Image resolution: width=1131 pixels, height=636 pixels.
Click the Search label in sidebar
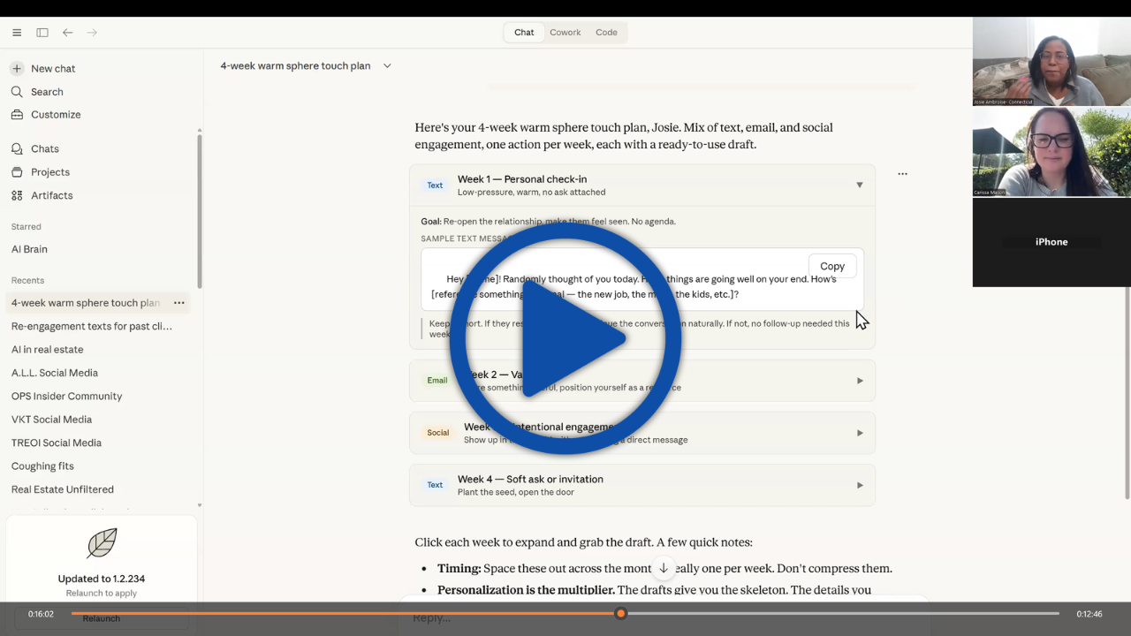pos(47,92)
